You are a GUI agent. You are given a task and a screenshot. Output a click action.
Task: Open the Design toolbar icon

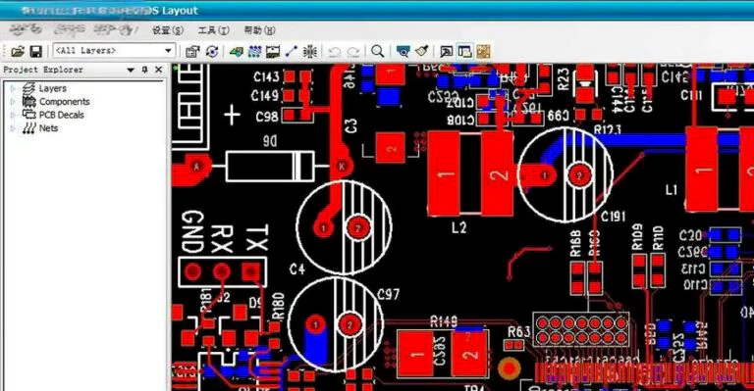[x=254, y=51]
